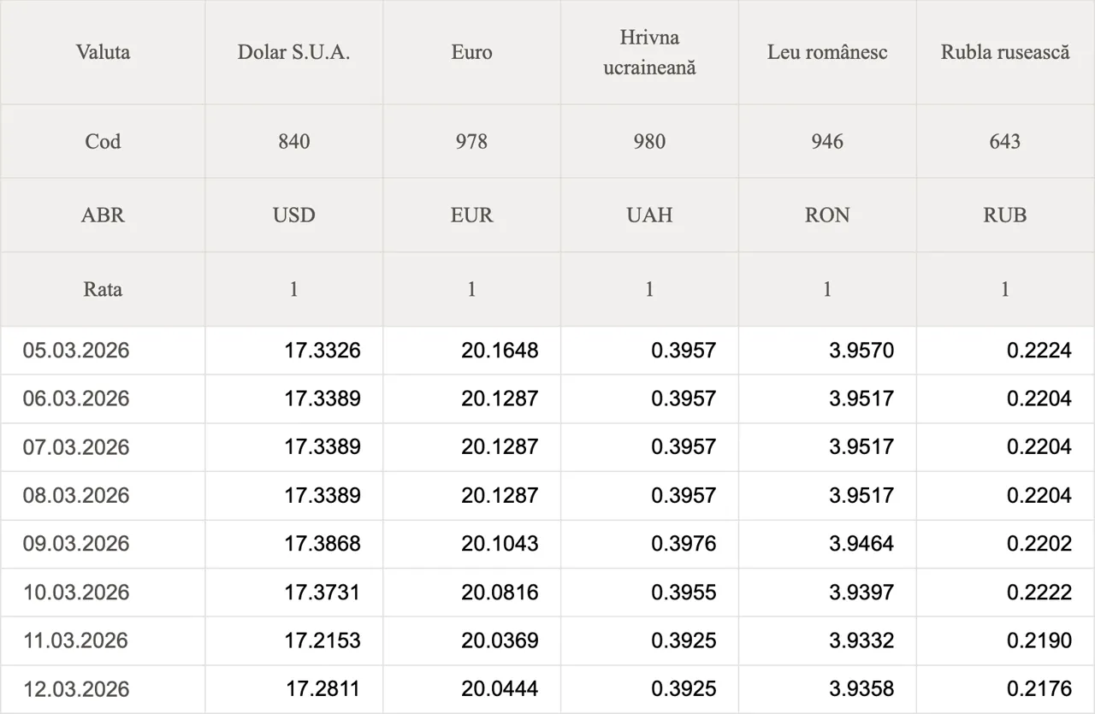Click the Leu românesc column header
The height and width of the screenshot is (714, 1095).
point(827,52)
